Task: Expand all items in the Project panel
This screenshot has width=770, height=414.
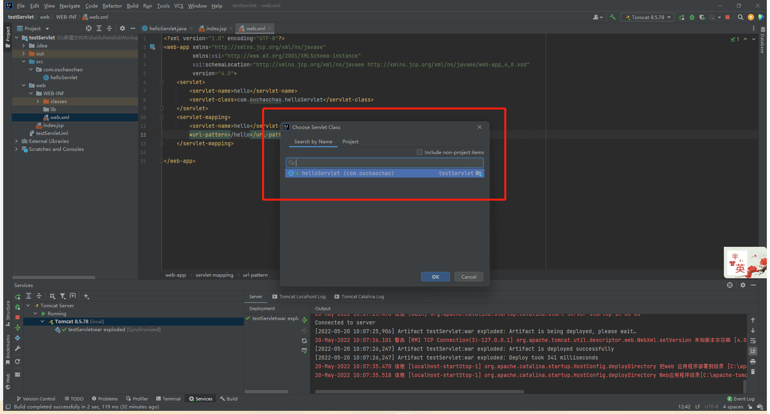Action: 99,28
